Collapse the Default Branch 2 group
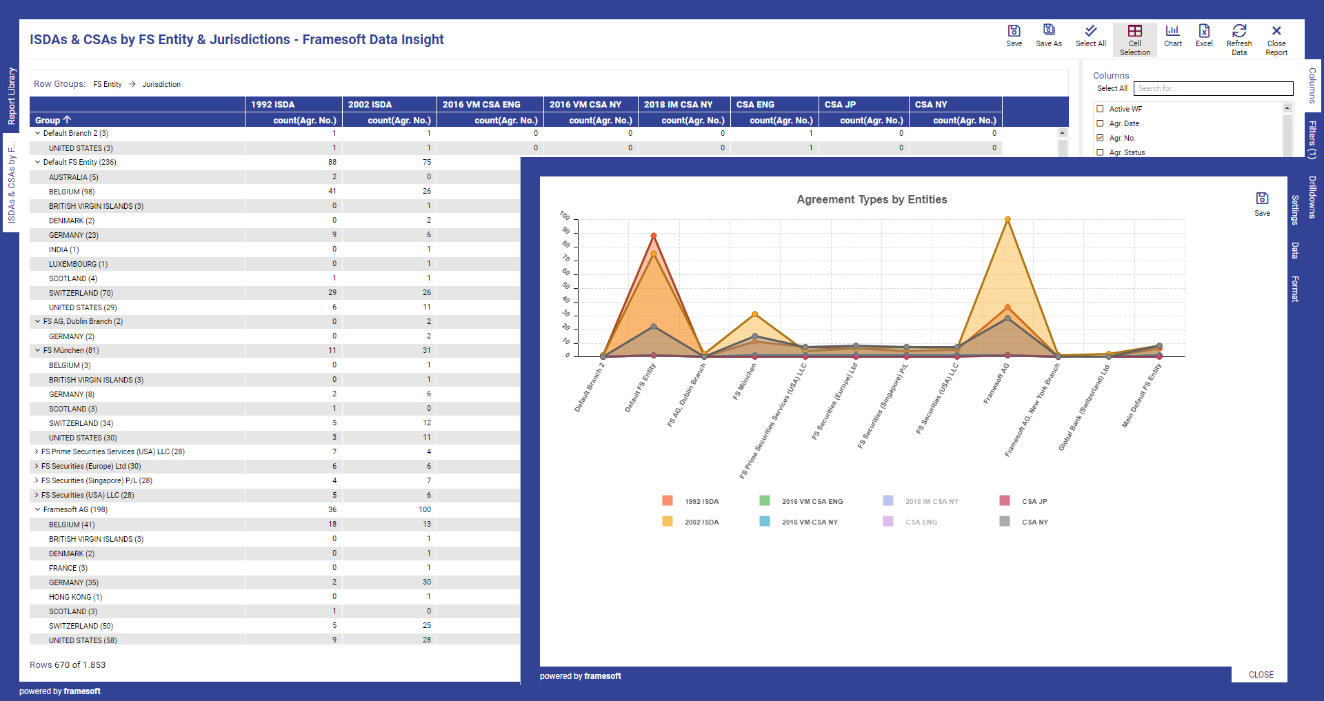This screenshot has width=1324, height=701. [x=37, y=133]
